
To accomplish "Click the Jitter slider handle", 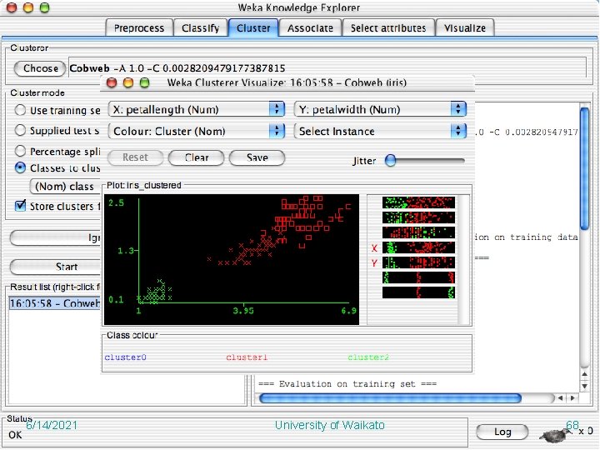I will 390,160.
